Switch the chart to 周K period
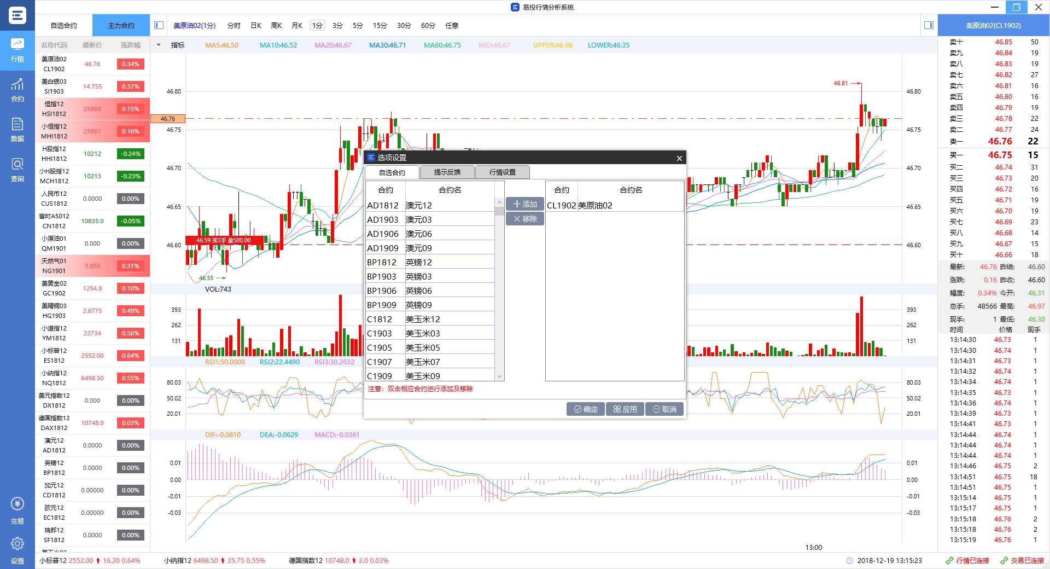The height and width of the screenshot is (569, 1050). coord(276,26)
